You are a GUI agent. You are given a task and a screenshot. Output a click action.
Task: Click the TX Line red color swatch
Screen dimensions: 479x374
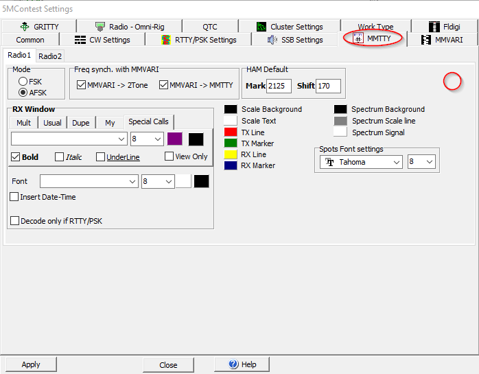coord(231,132)
